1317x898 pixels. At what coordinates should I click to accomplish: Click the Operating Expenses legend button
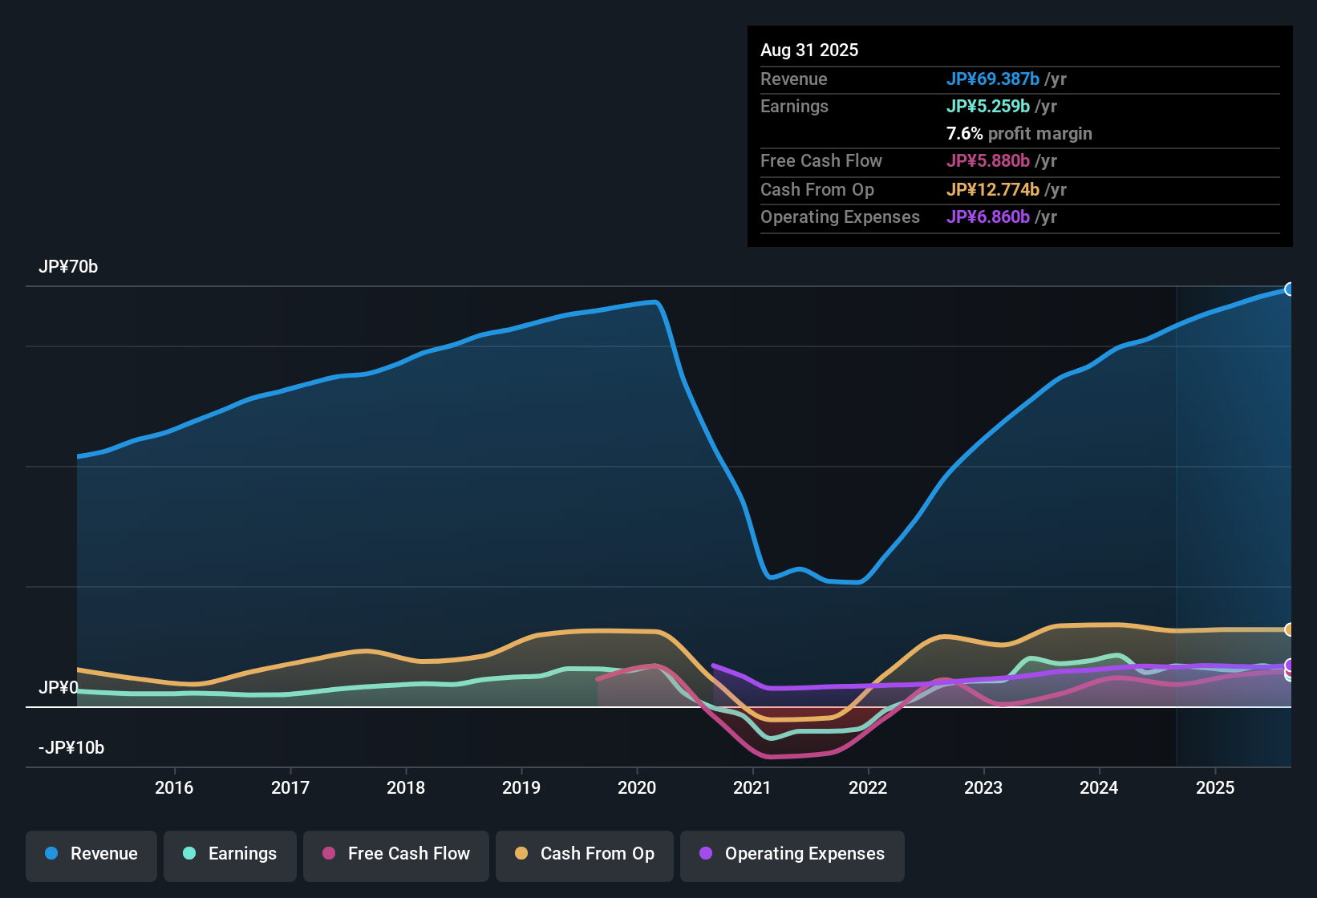point(792,854)
